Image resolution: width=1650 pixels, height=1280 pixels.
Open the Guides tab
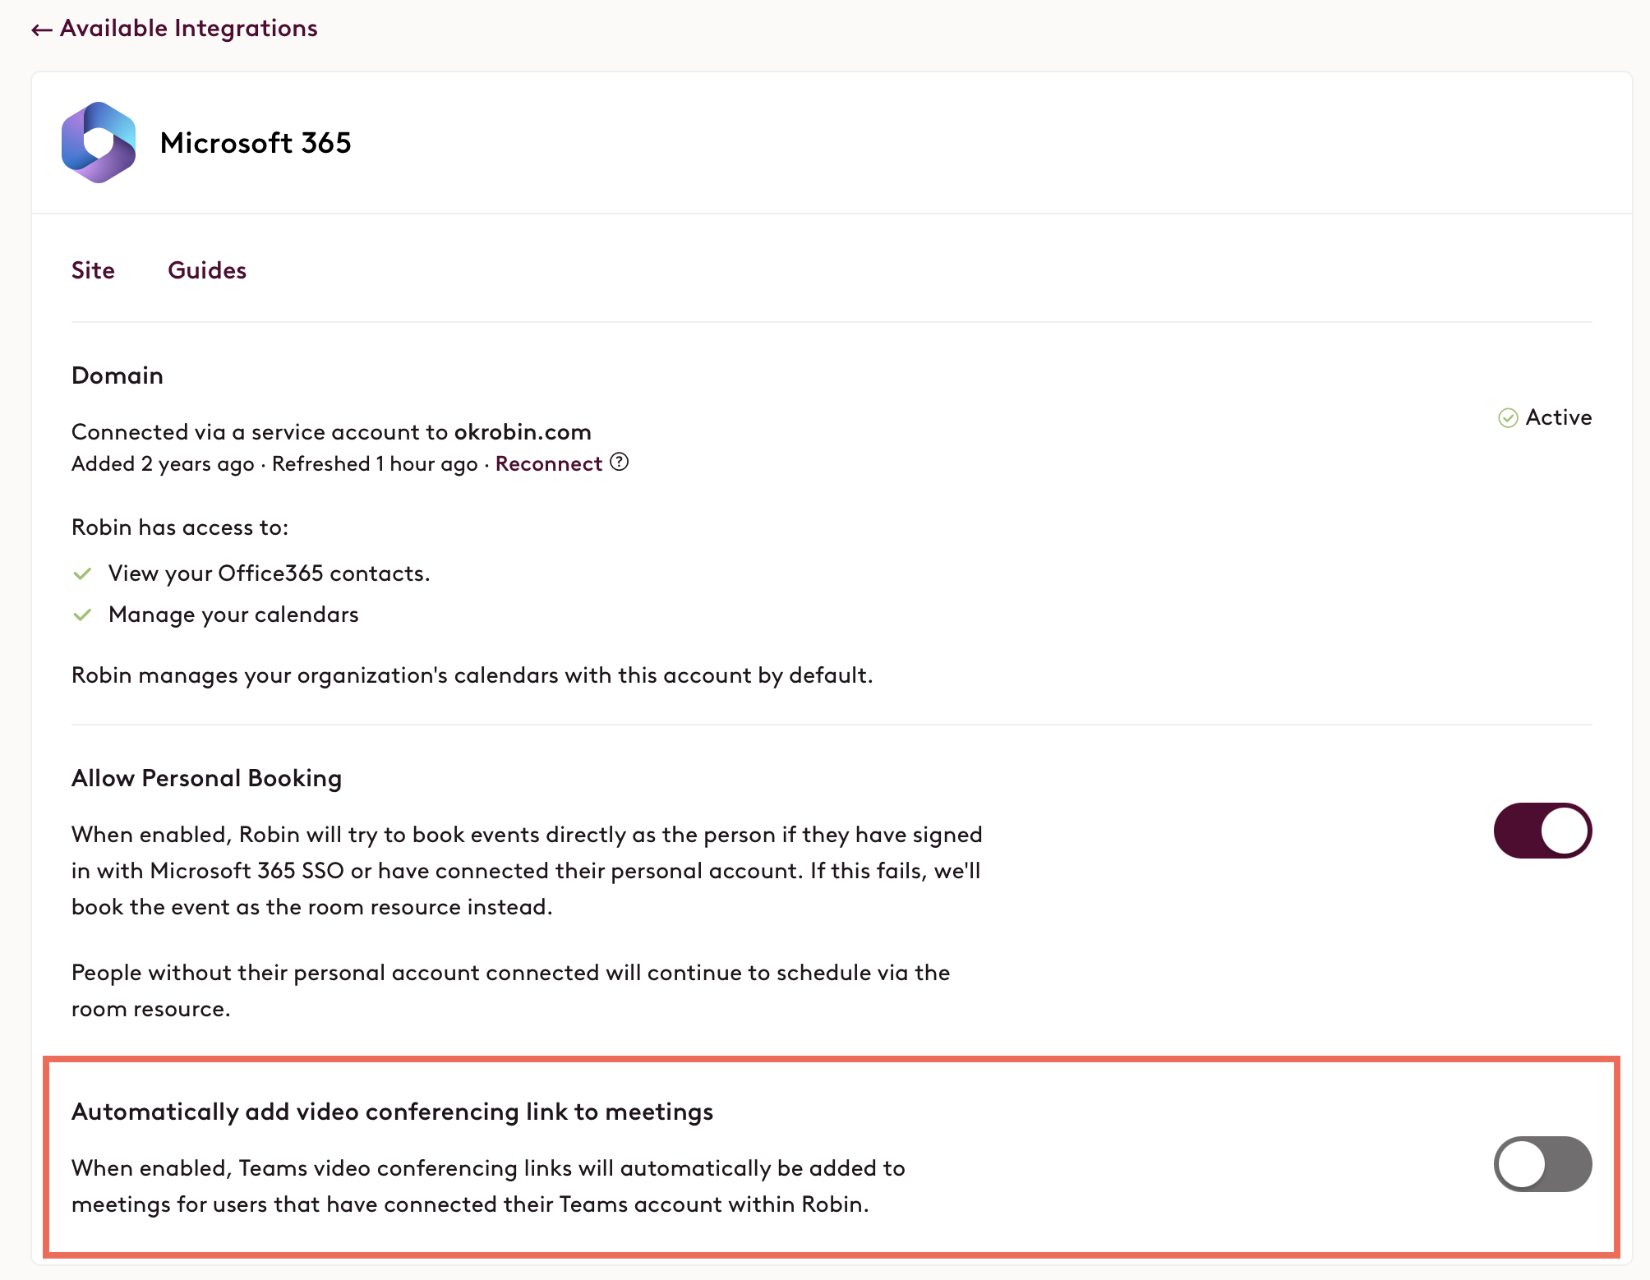207,270
